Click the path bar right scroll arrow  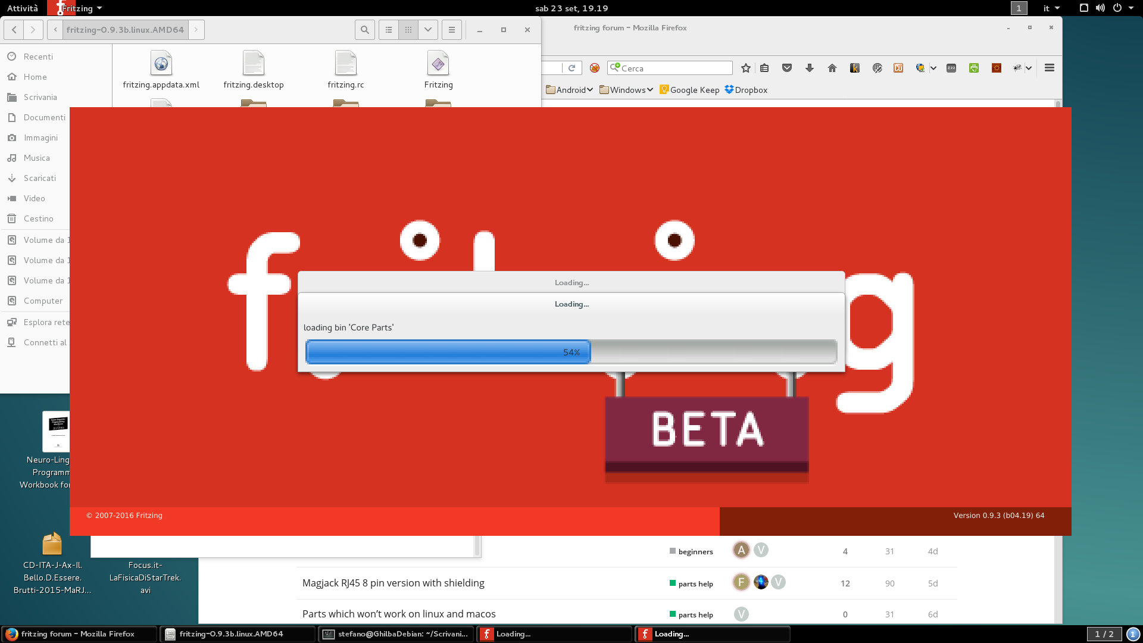coord(196,30)
